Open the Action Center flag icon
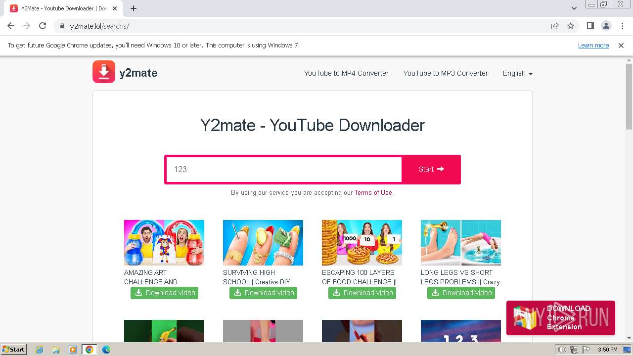This screenshot has height=356, width=633. click(587, 350)
